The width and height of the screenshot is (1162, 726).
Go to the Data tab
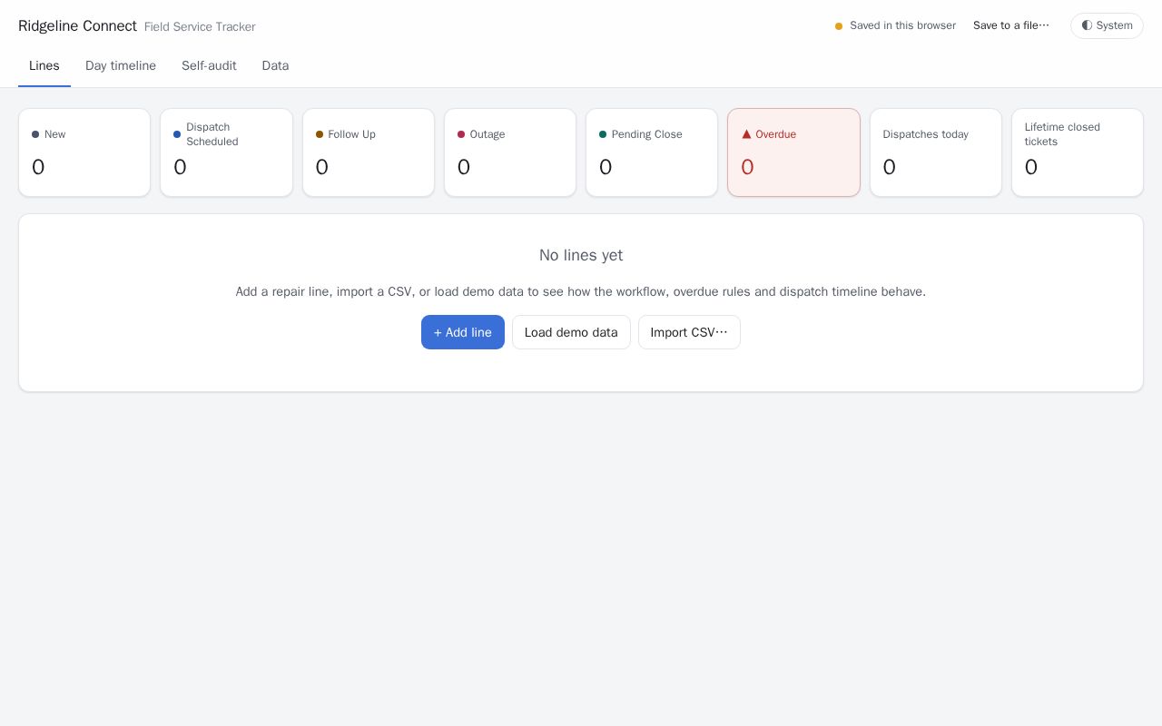[x=275, y=66]
